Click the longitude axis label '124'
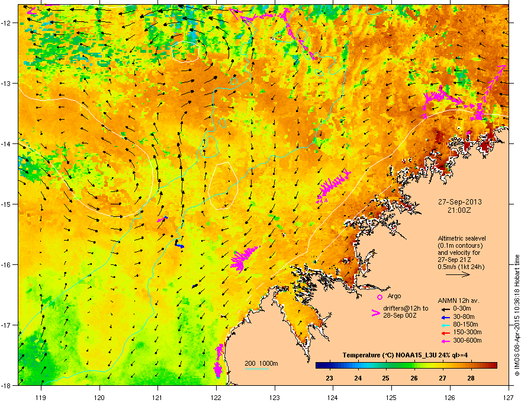 (333, 397)
